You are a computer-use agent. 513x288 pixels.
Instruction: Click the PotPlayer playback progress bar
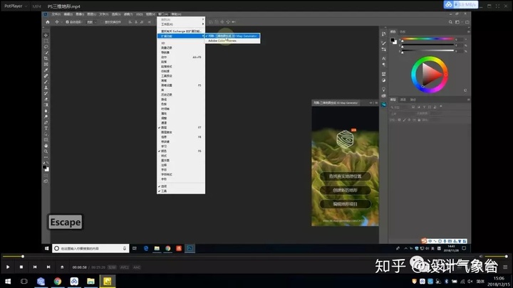click(x=241, y=256)
